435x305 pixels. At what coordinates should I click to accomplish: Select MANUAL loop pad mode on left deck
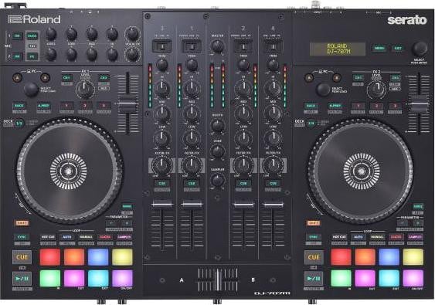pyautogui.click(x=86, y=237)
